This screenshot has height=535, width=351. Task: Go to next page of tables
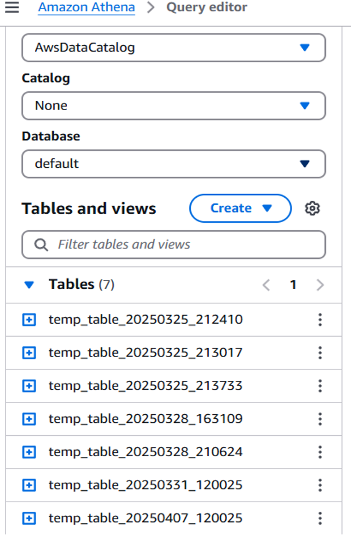click(320, 285)
